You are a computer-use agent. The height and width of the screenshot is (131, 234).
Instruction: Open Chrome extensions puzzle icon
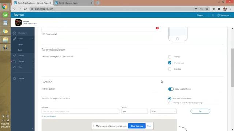click(x=219, y=9)
